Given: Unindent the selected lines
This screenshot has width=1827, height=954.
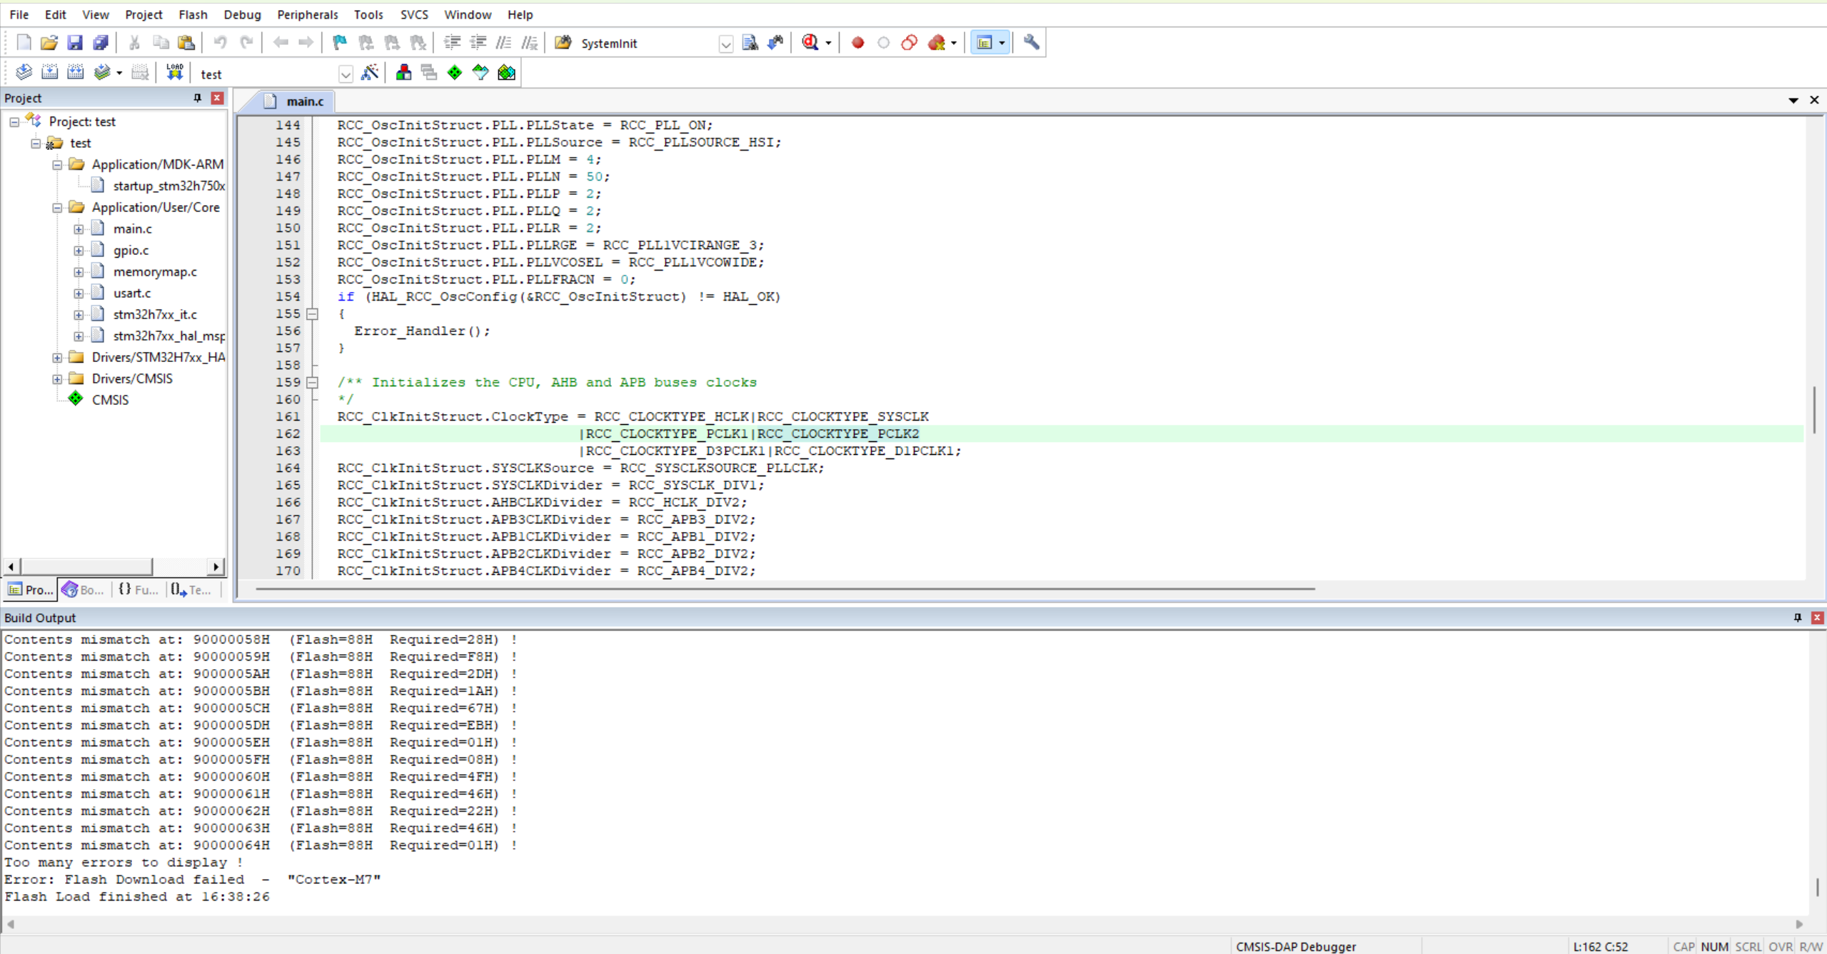Looking at the screenshot, I should (x=478, y=43).
